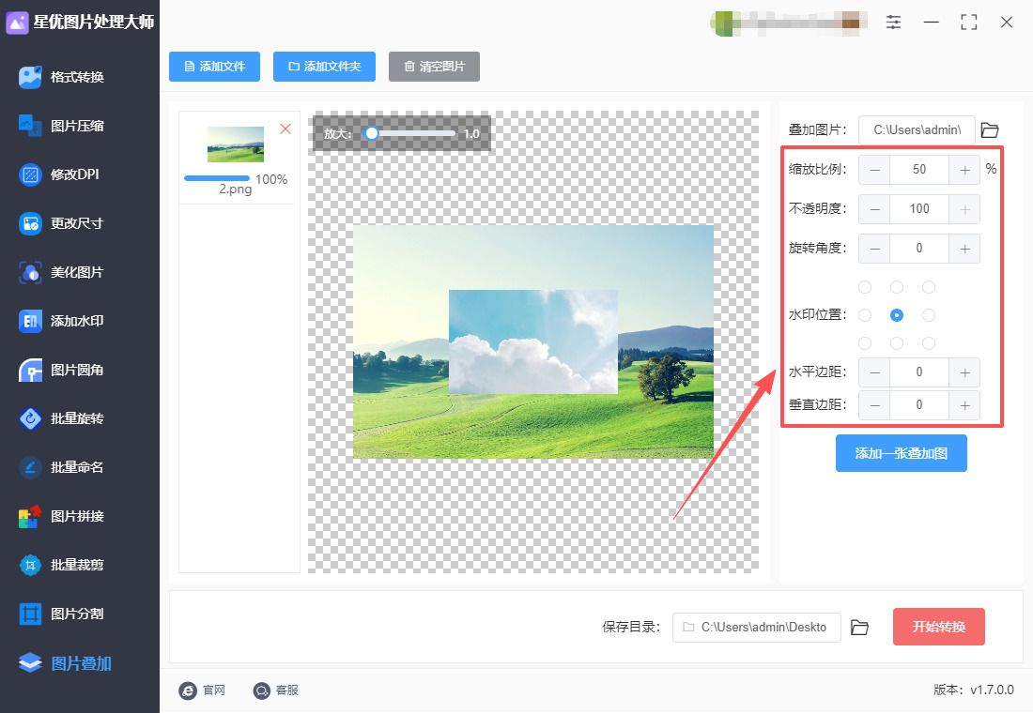Image resolution: width=1033 pixels, height=713 pixels.
Task: Choose middle-right watermark position radio
Action: (929, 315)
